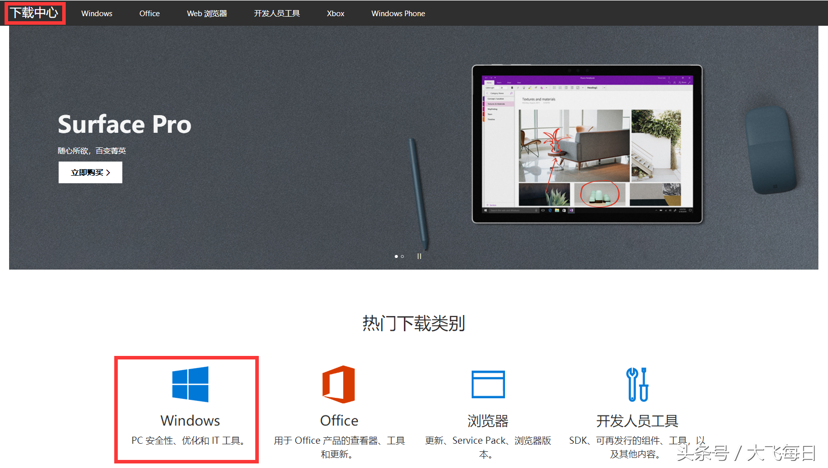Click the 立即购买 button
This screenshot has height=468, width=828.
point(90,172)
